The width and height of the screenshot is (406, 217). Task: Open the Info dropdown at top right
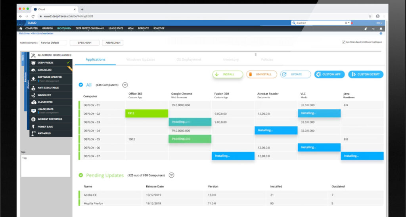[x=379, y=23]
